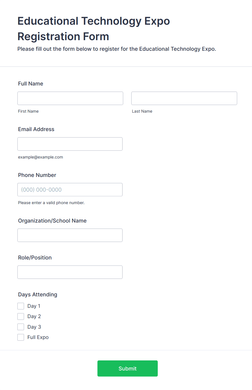The height and width of the screenshot is (390, 252).
Task: Check the Day 1 checkbox
Action: [21, 306]
